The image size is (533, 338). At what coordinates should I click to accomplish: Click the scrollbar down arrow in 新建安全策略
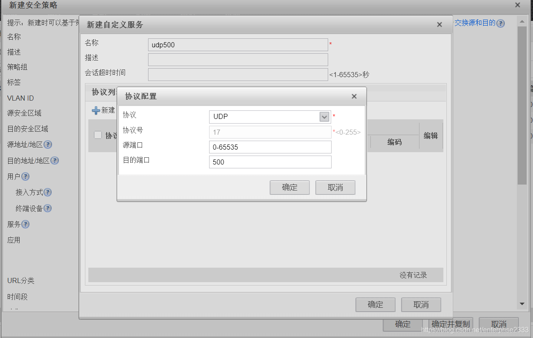tap(522, 304)
